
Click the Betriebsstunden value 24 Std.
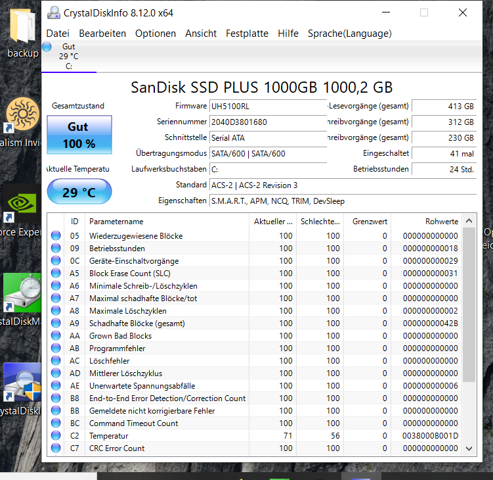click(444, 170)
